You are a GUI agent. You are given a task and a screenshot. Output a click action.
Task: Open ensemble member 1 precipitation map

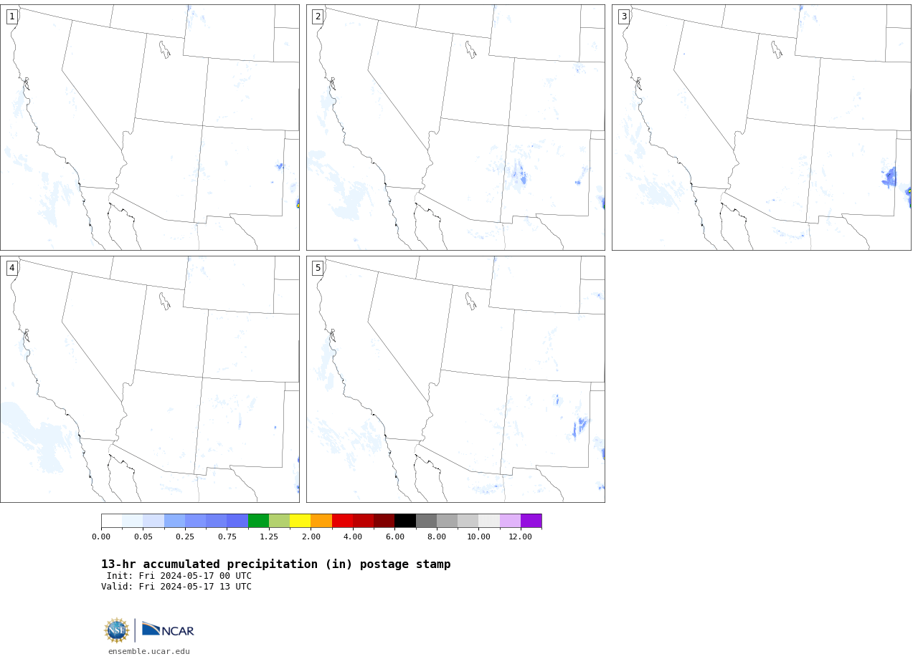[x=150, y=128]
